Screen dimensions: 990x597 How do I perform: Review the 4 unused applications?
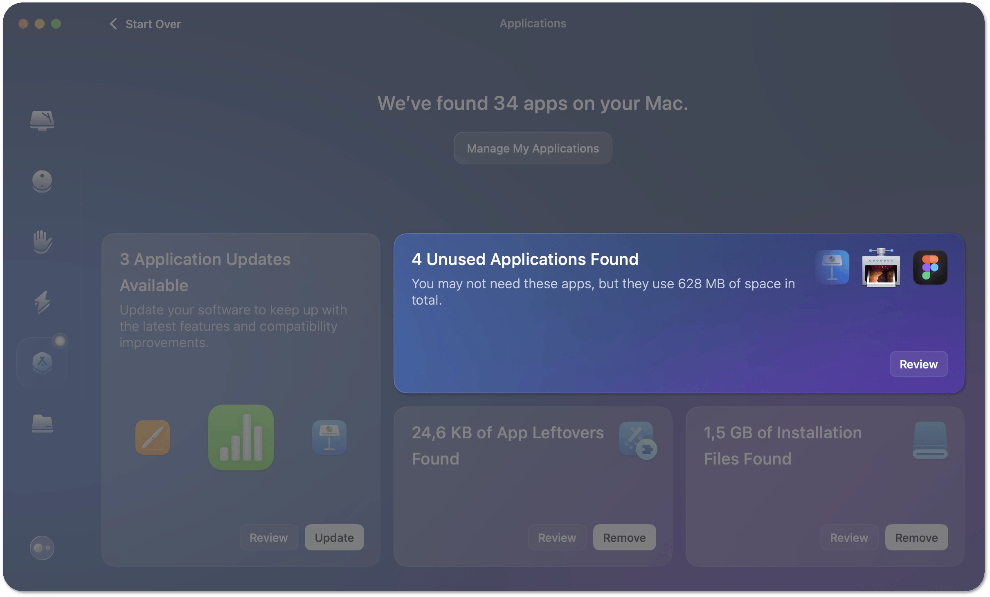[919, 364]
